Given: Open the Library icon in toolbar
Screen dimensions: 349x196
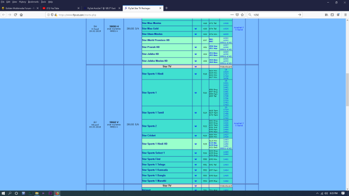Looking at the screenshot, I should tap(326, 15).
